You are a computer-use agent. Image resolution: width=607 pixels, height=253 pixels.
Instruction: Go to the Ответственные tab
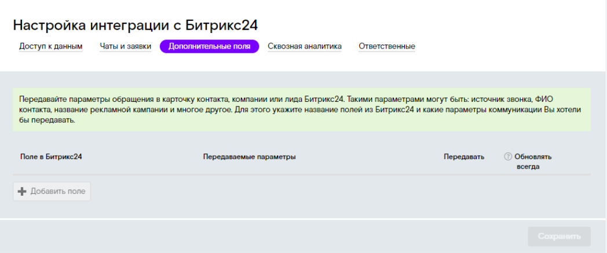(x=387, y=46)
